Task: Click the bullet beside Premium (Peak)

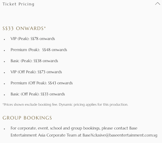Action: [4, 50]
